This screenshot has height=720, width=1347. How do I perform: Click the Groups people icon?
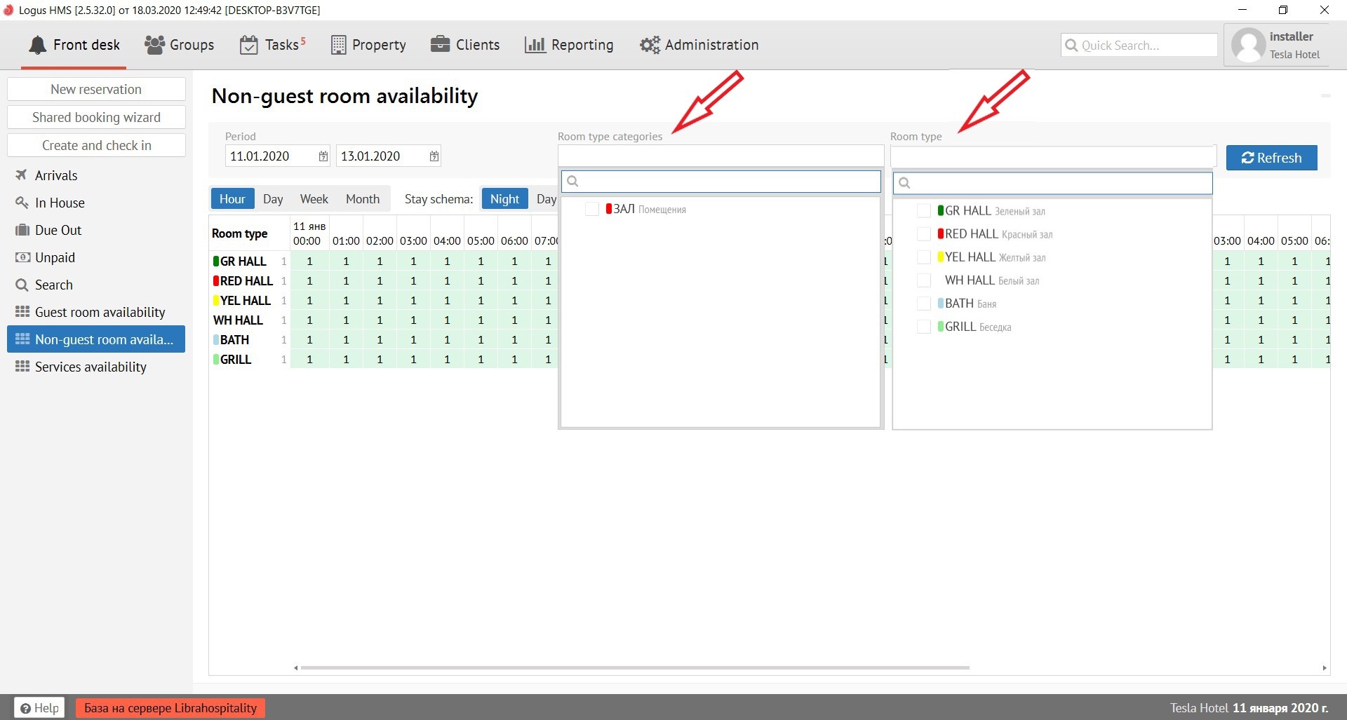(x=154, y=45)
